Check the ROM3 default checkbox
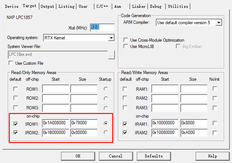232x163 pixels. (16, 108)
